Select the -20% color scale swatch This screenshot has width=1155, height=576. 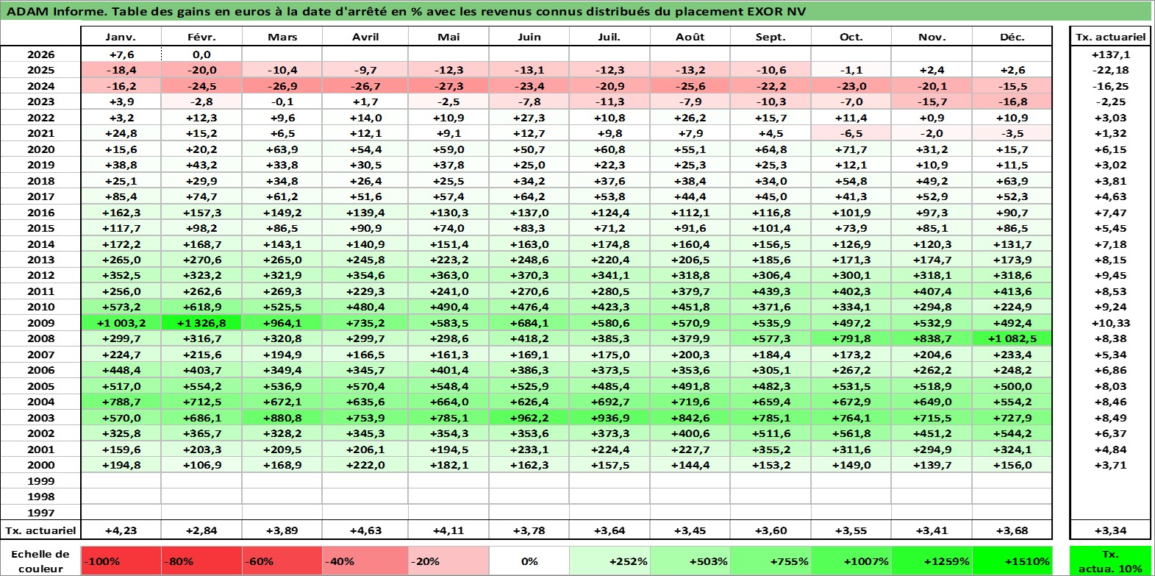[448, 561]
